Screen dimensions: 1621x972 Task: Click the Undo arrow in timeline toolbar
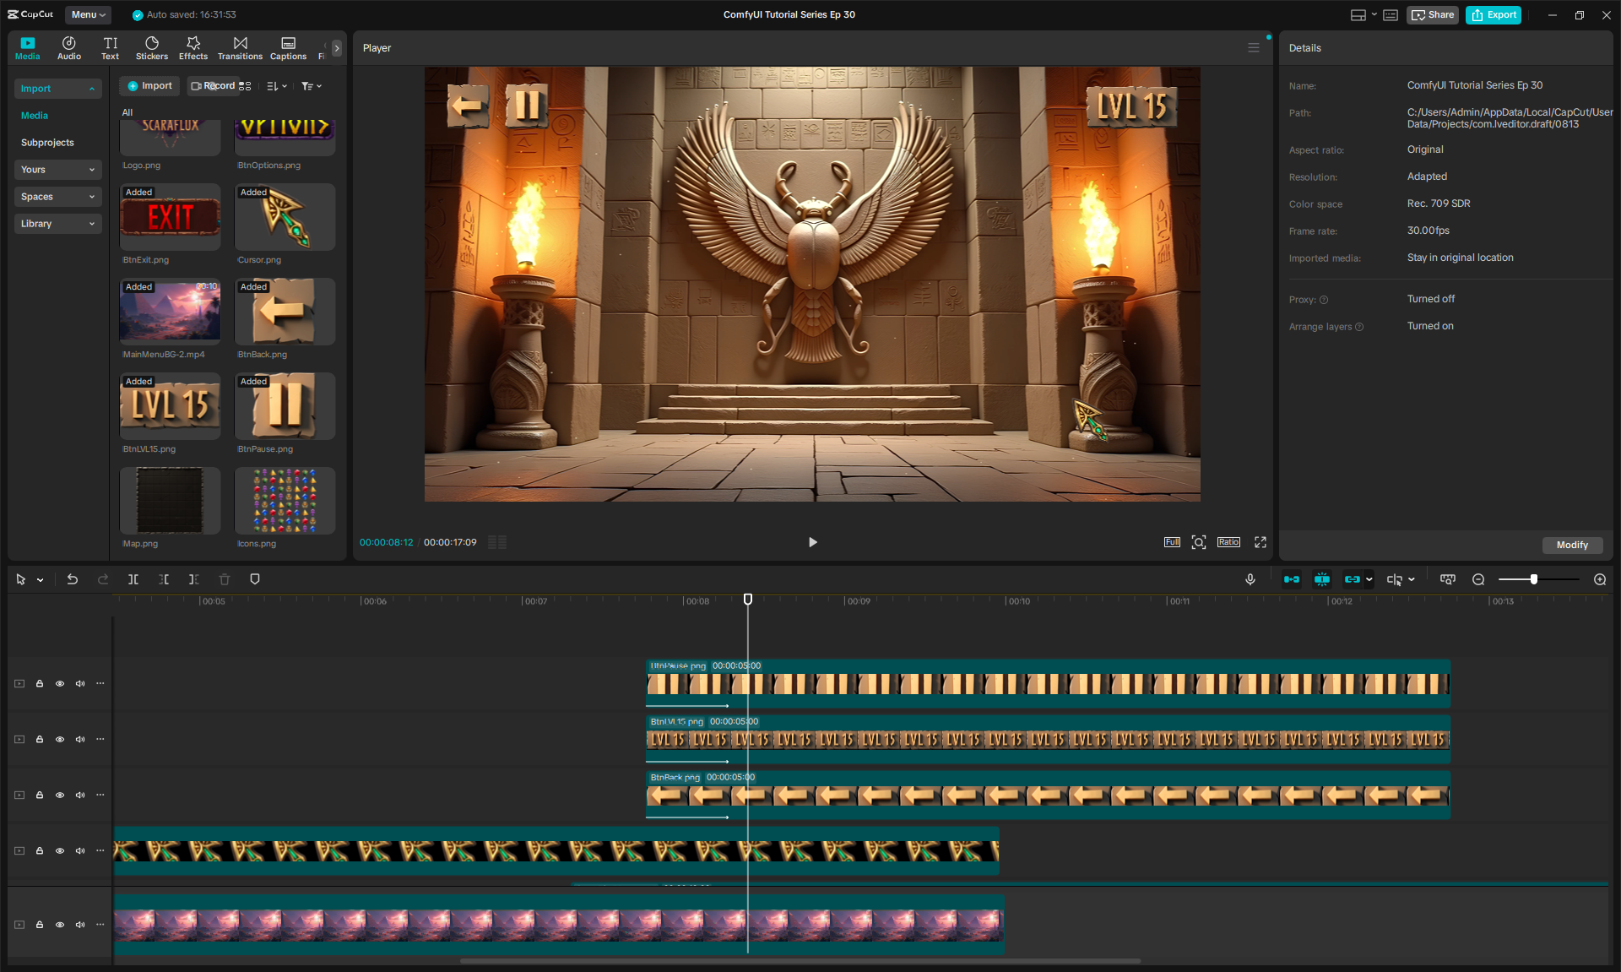point(73,579)
